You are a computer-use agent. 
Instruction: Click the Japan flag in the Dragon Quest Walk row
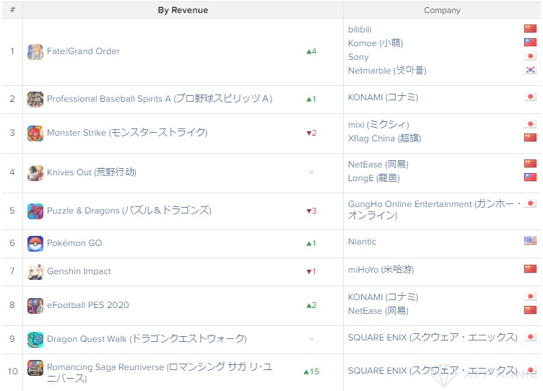point(530,337)
